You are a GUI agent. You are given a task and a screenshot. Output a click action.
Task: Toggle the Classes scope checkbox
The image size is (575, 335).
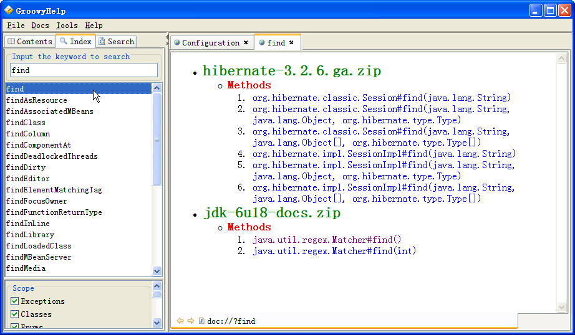15,314
